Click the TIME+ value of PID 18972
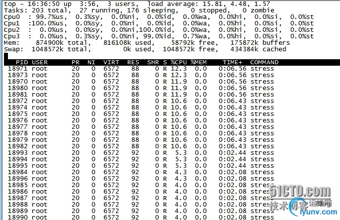 [x=233, y=101]
